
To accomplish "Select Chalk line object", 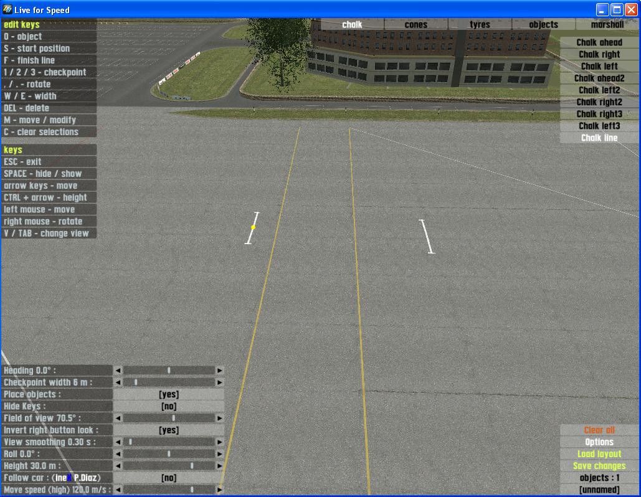I will [599, 138].
